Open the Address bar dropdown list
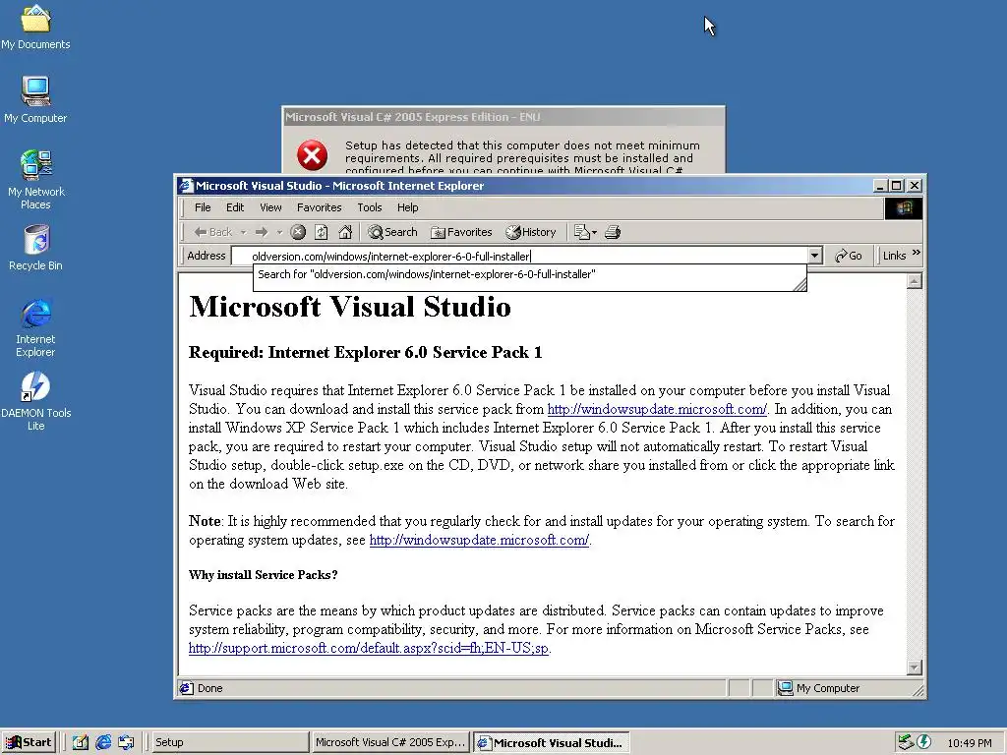Screen dimensions: 1007x755 814,256
